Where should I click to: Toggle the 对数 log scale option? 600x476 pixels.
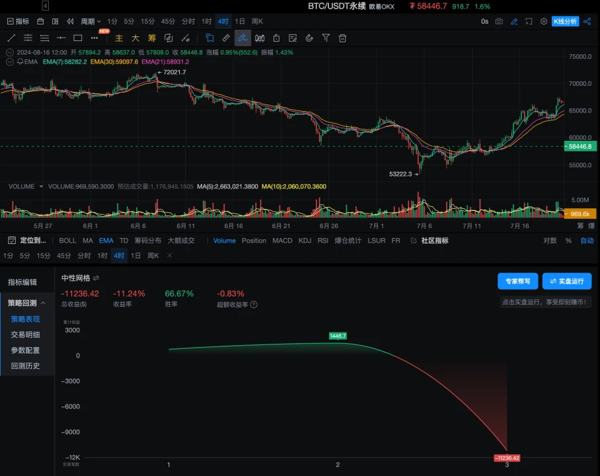(550, 241)
